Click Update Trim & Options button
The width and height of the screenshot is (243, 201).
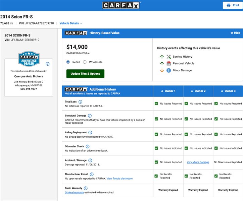(85, 74)
